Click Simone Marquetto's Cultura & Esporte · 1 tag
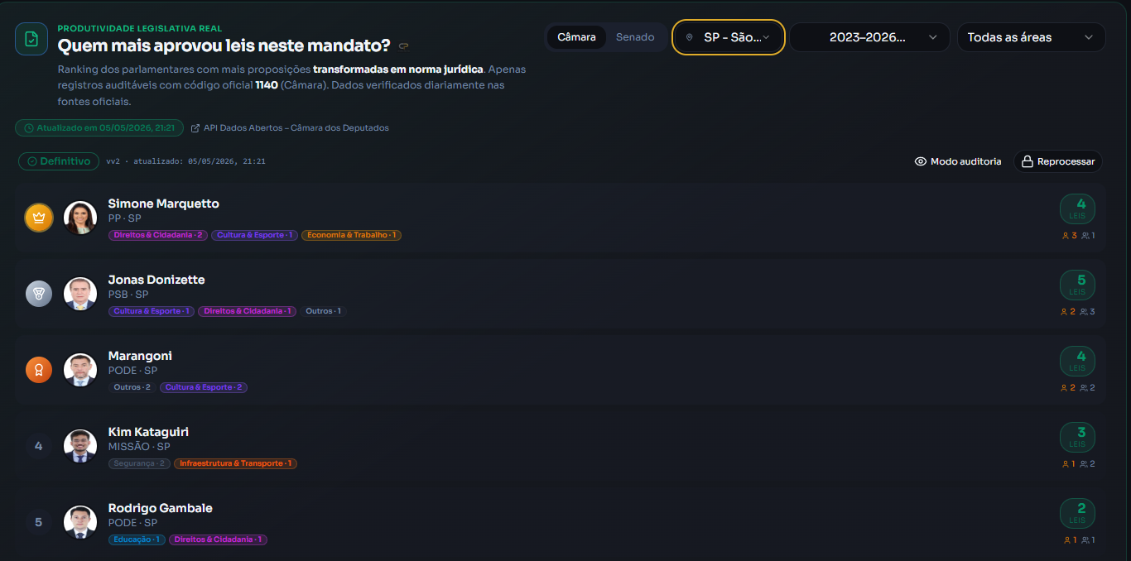This screenshot has height=561, width=1131. click(x=254, y=235)
